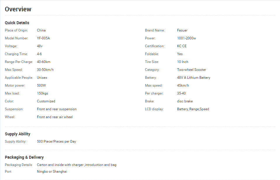Click the Suspension value Front and rear suspension
280x180 pixels.
point(57,109)
